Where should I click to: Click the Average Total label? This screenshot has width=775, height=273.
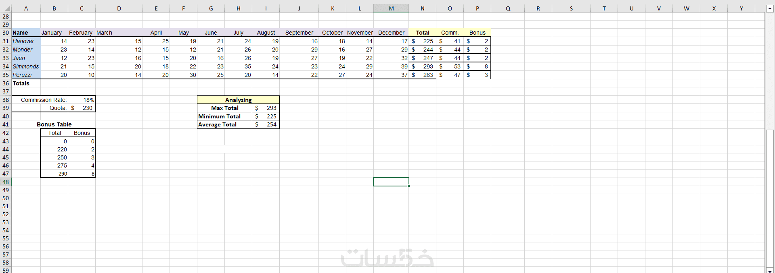click(225, 124)
